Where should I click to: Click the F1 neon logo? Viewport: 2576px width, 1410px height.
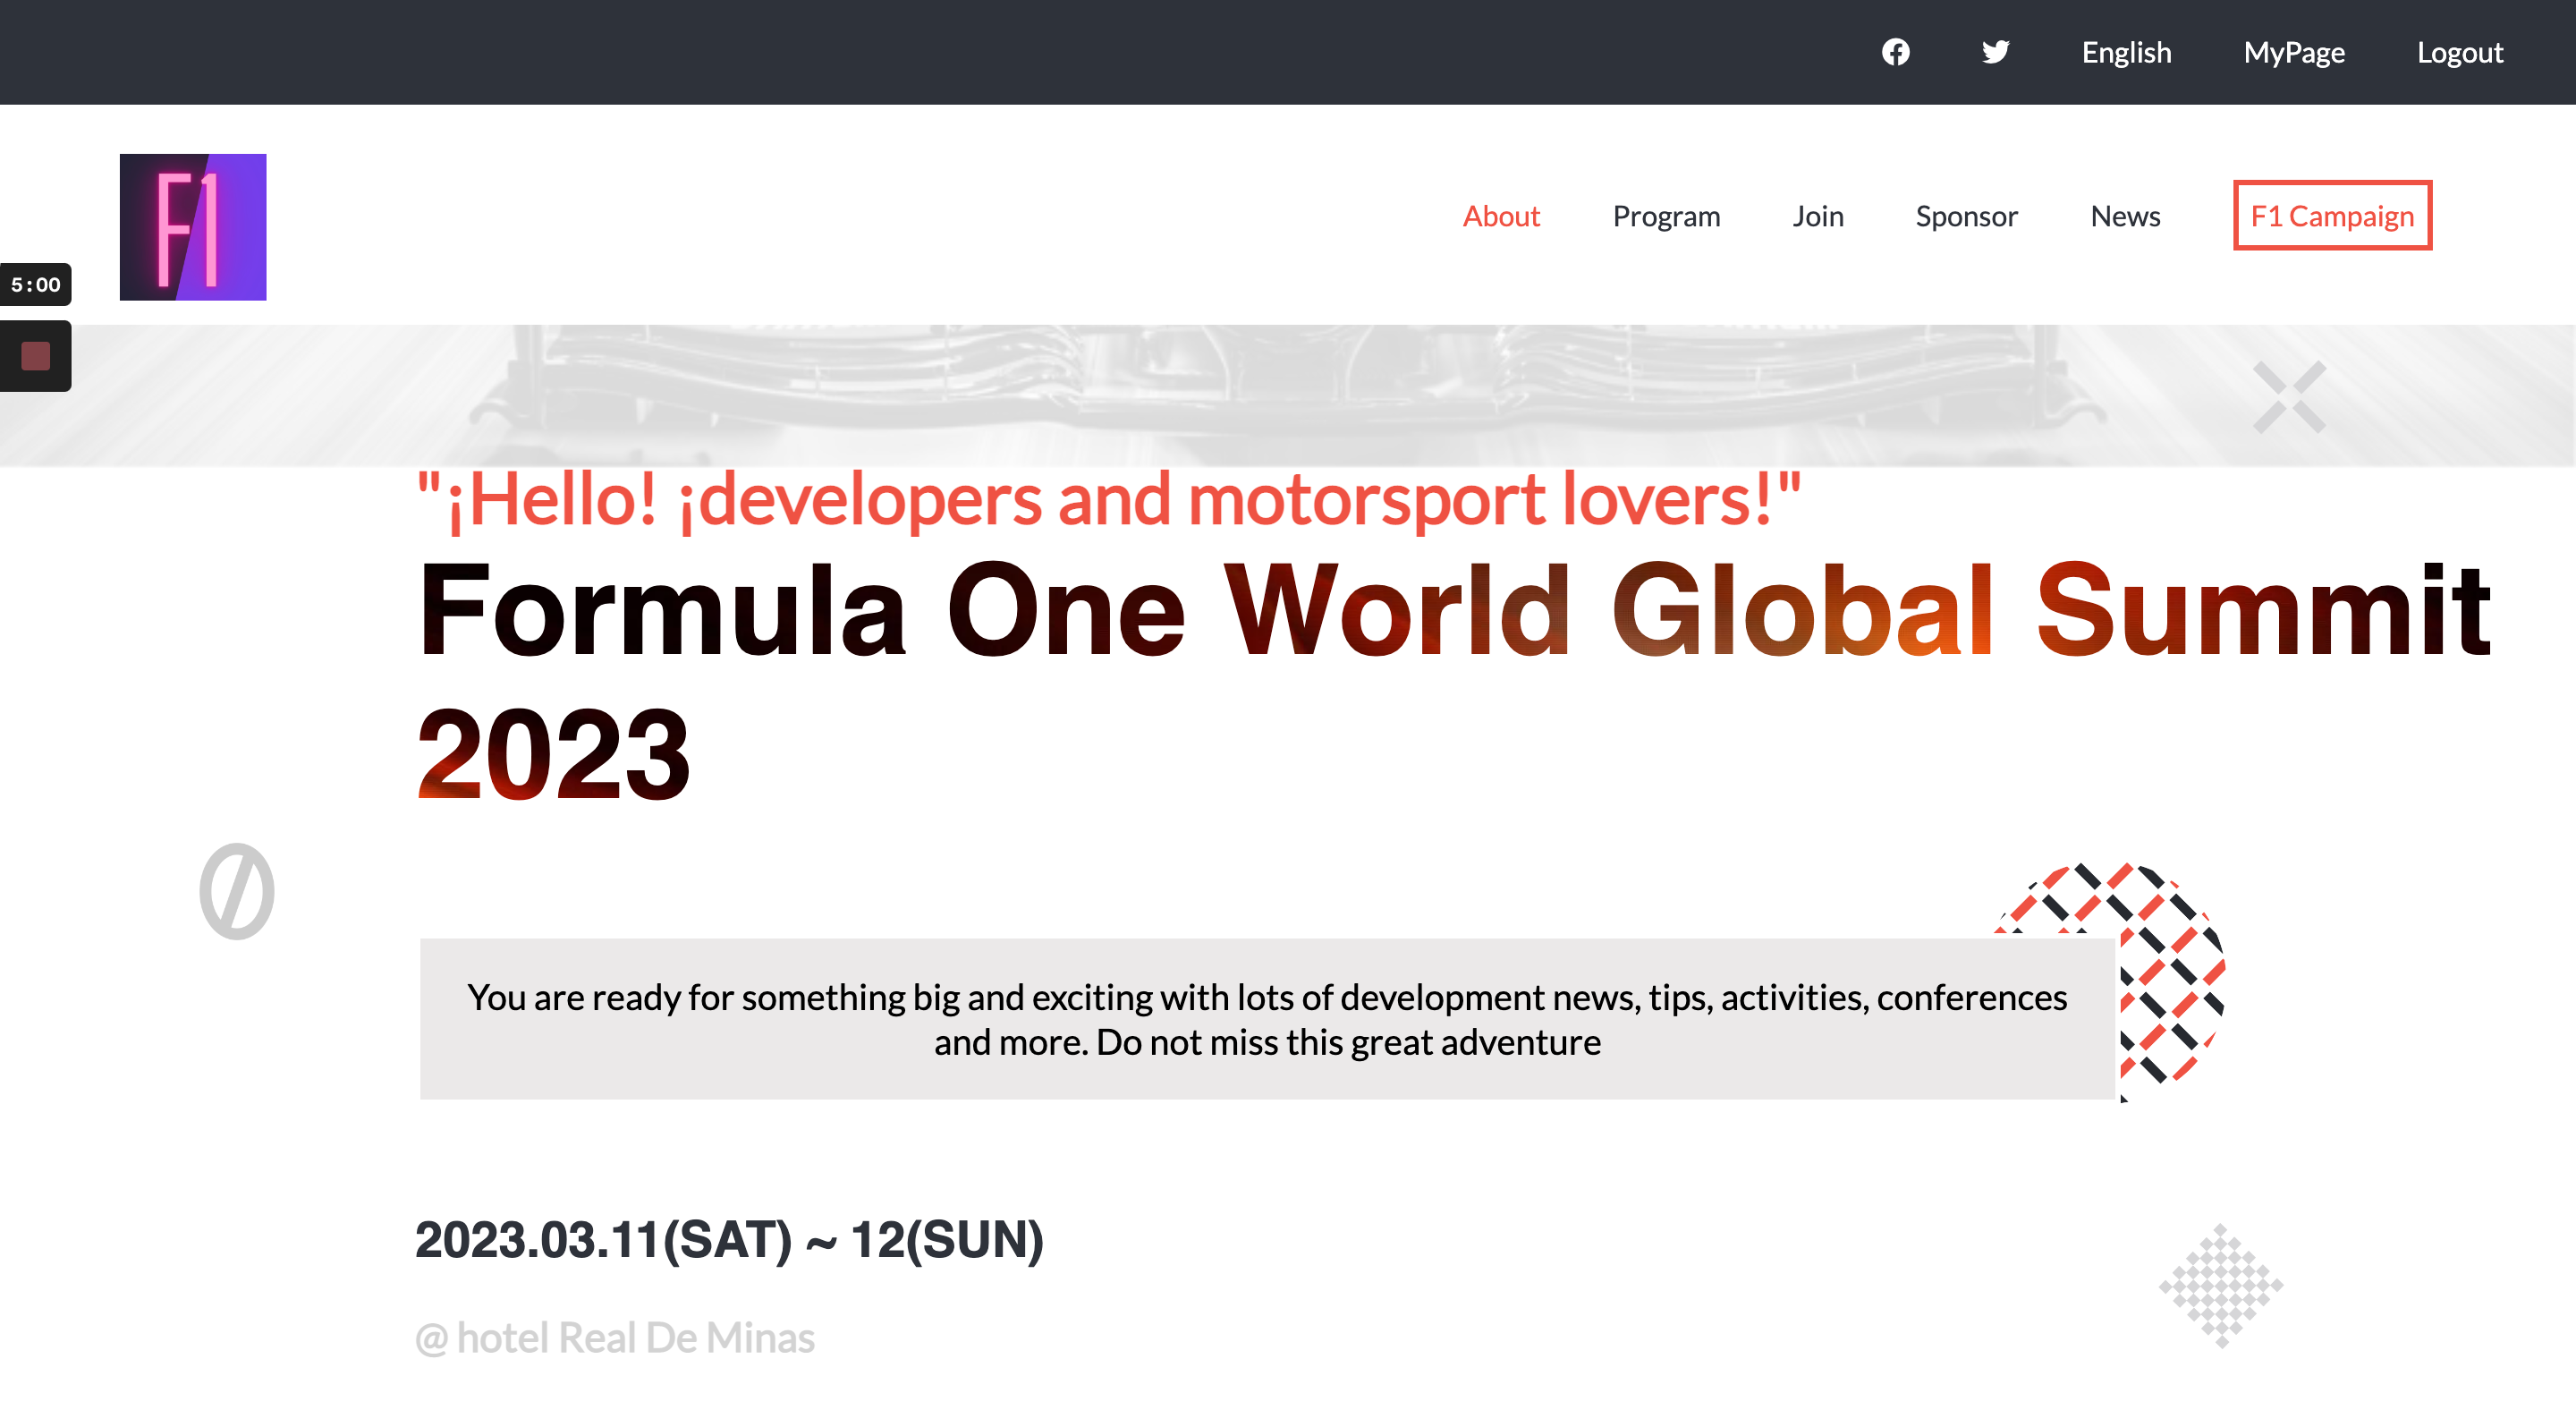pos(193,227)
